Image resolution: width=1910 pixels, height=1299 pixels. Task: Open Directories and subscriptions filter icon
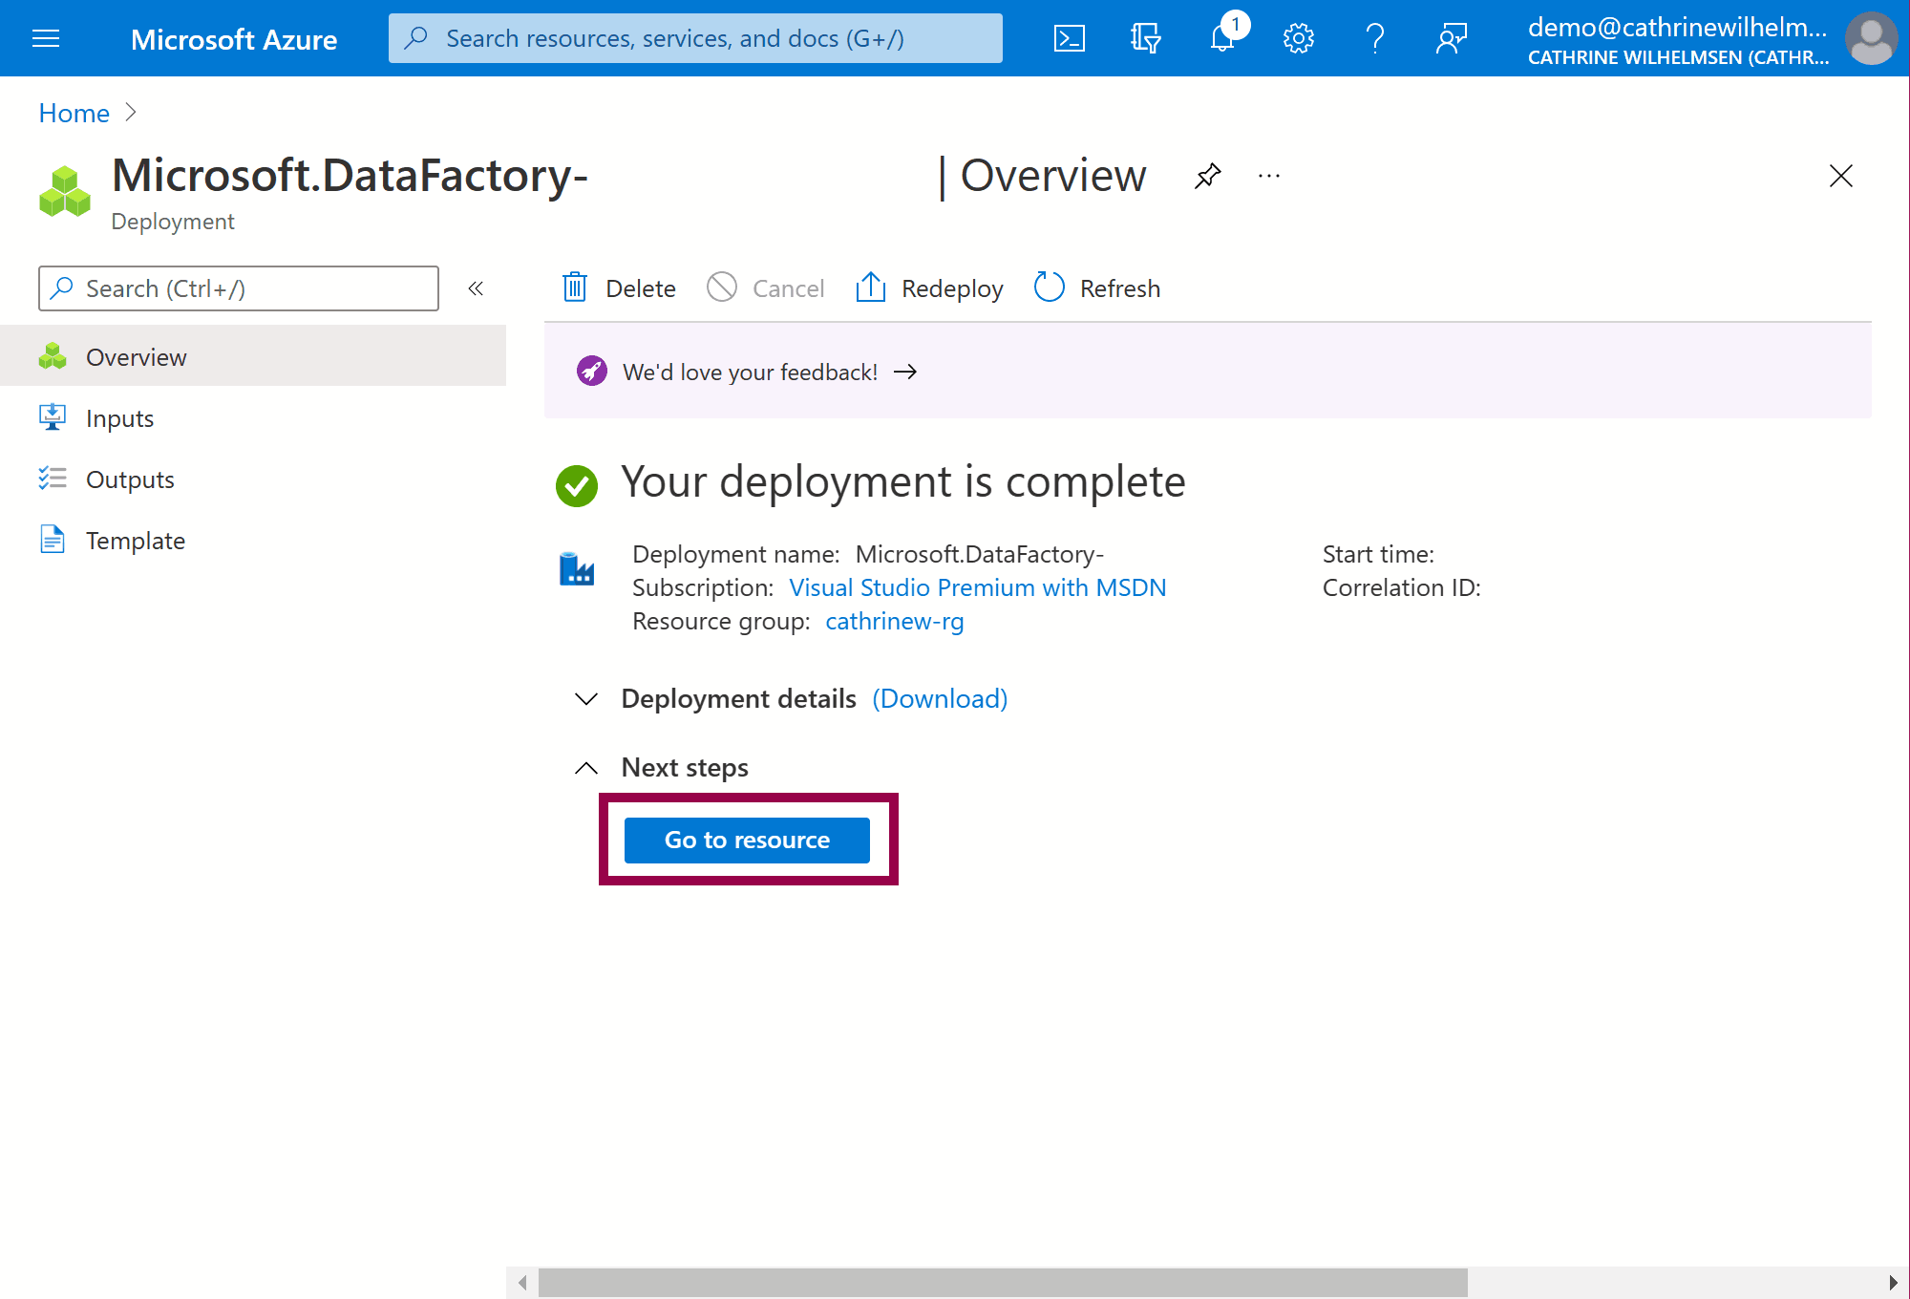(x=1145, y=38)
